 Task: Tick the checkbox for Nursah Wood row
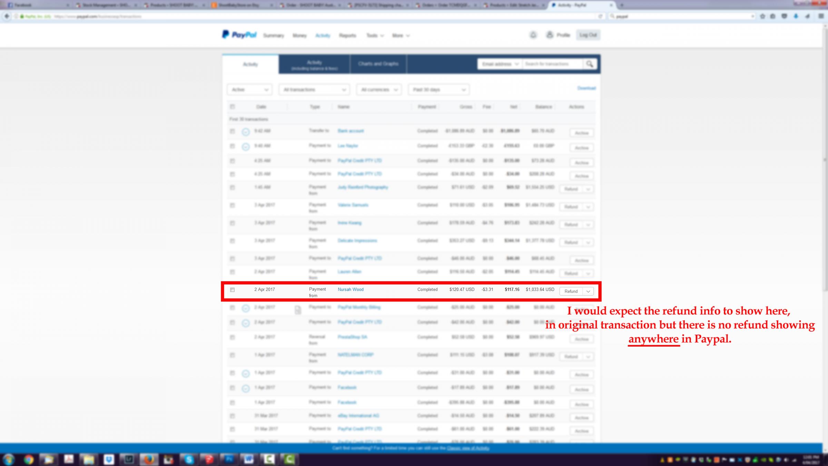(x=232, y=290)
